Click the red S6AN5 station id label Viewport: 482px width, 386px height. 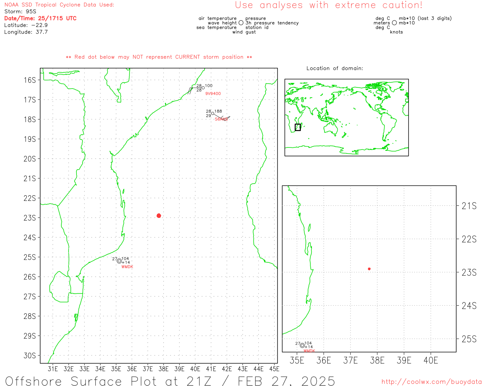tap(221, 119)
